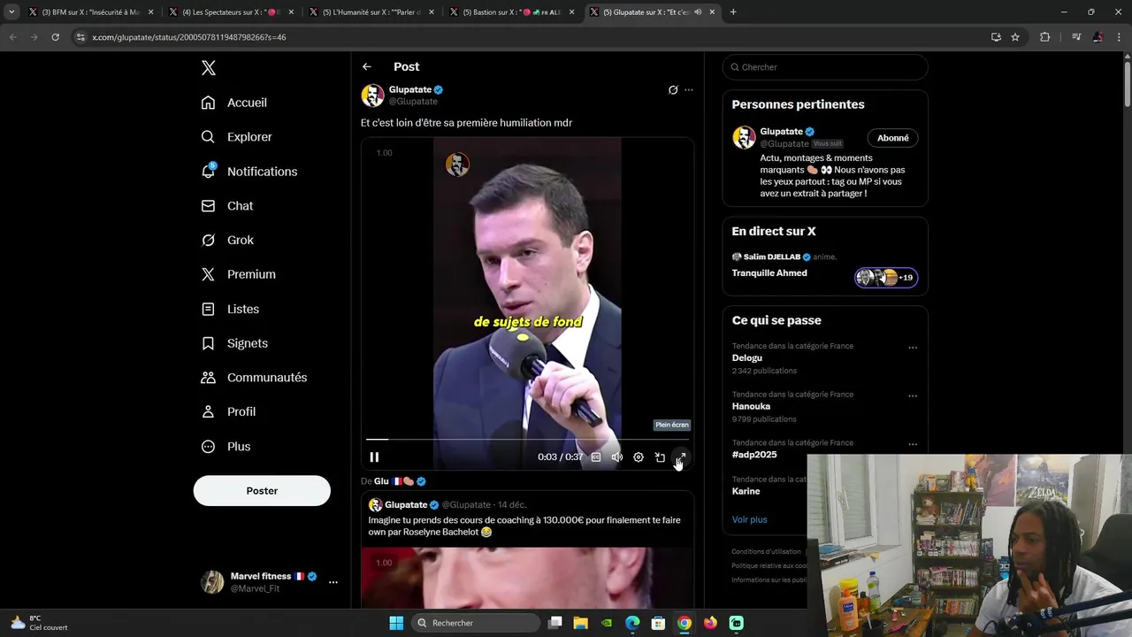This screenshot has height=637, width=1132.
Task: Open Listes in the sidebar
Action: 231,309
